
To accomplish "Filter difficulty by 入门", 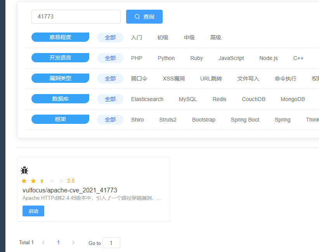I will pos(137,38).
